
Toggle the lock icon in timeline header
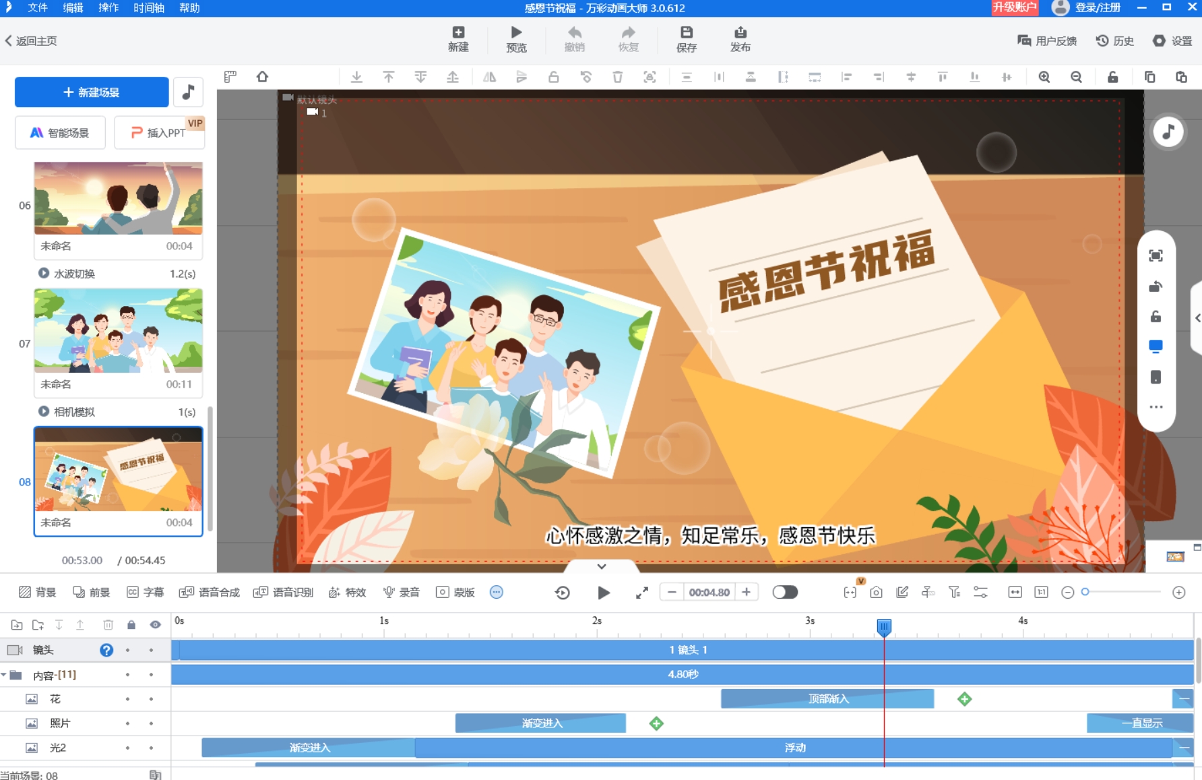131,625
